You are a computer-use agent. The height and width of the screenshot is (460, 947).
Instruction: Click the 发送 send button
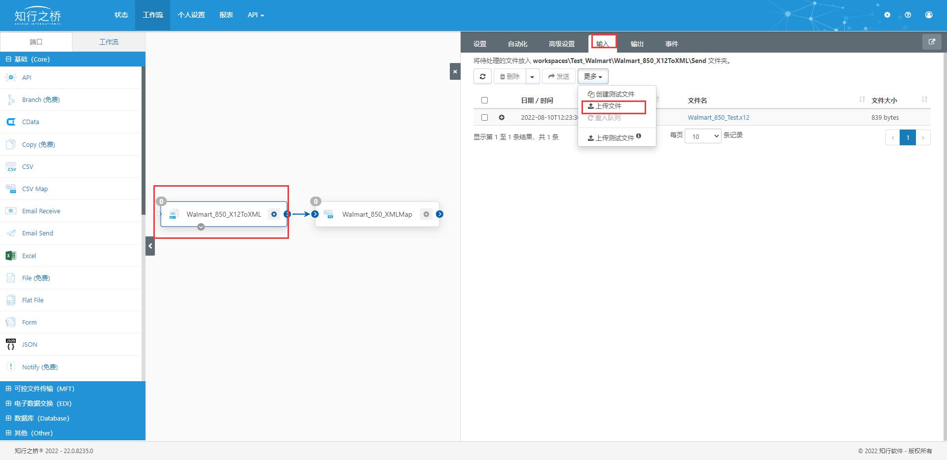pos(559,76)
